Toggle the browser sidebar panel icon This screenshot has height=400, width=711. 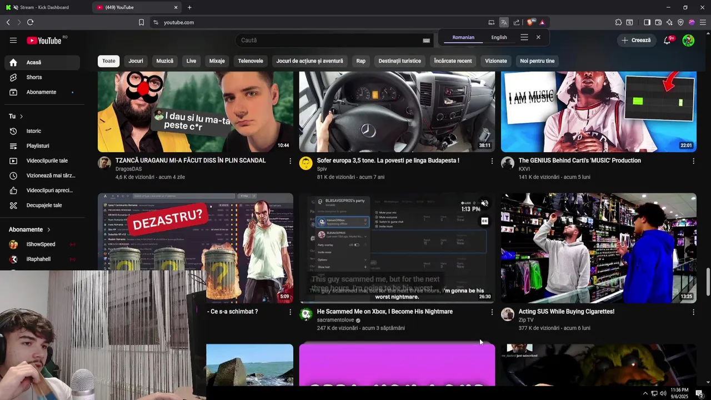click(x=647, y=22)
